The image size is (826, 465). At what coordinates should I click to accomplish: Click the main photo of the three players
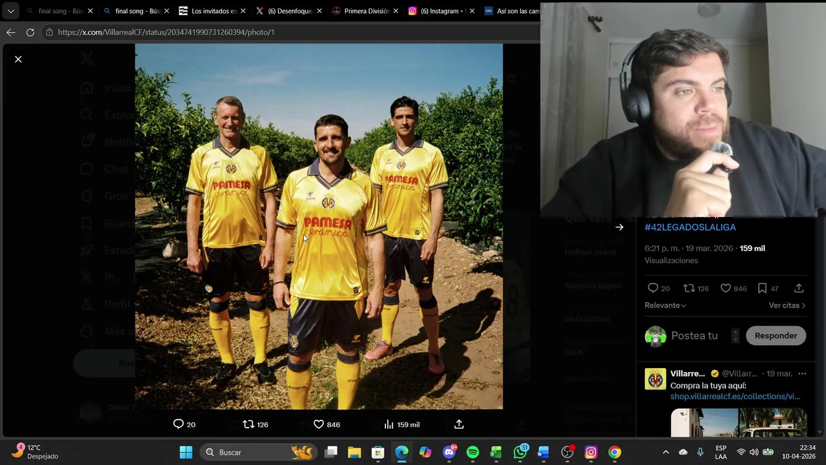319,227
